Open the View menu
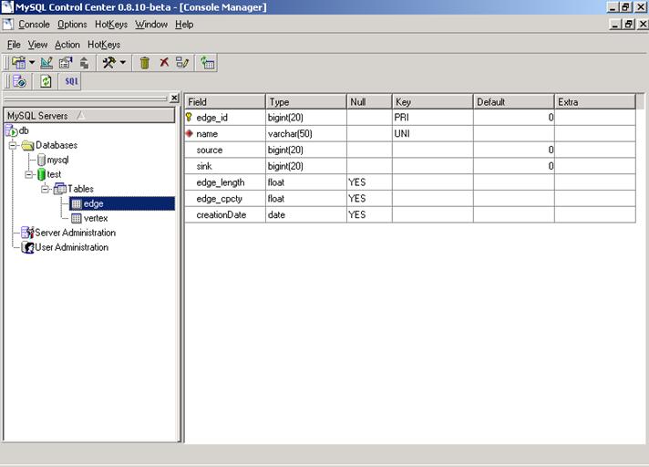Viewport: 649px width, 467px height. (37, 45)
